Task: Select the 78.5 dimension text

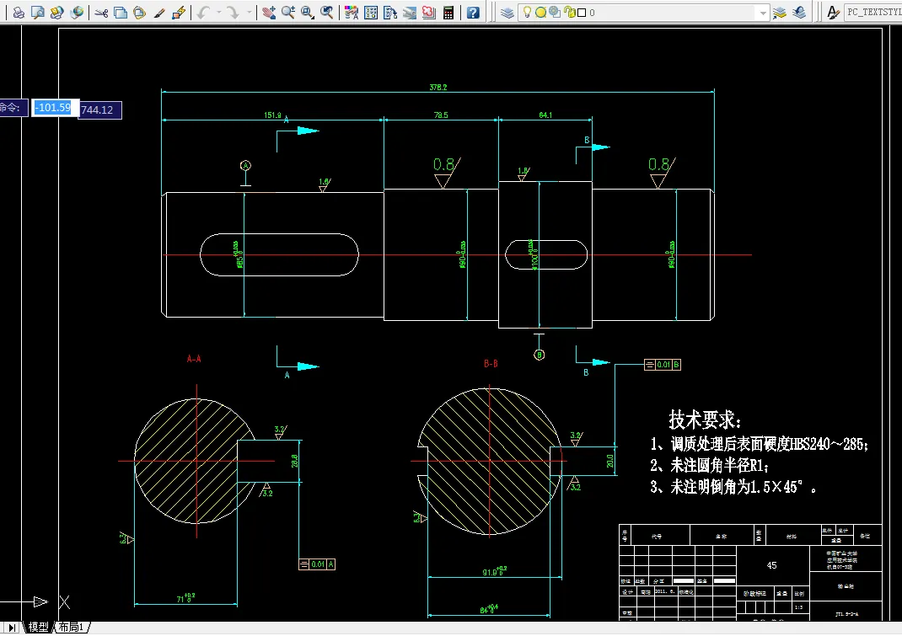Action: pyautogui.click(x=441, y=115)
